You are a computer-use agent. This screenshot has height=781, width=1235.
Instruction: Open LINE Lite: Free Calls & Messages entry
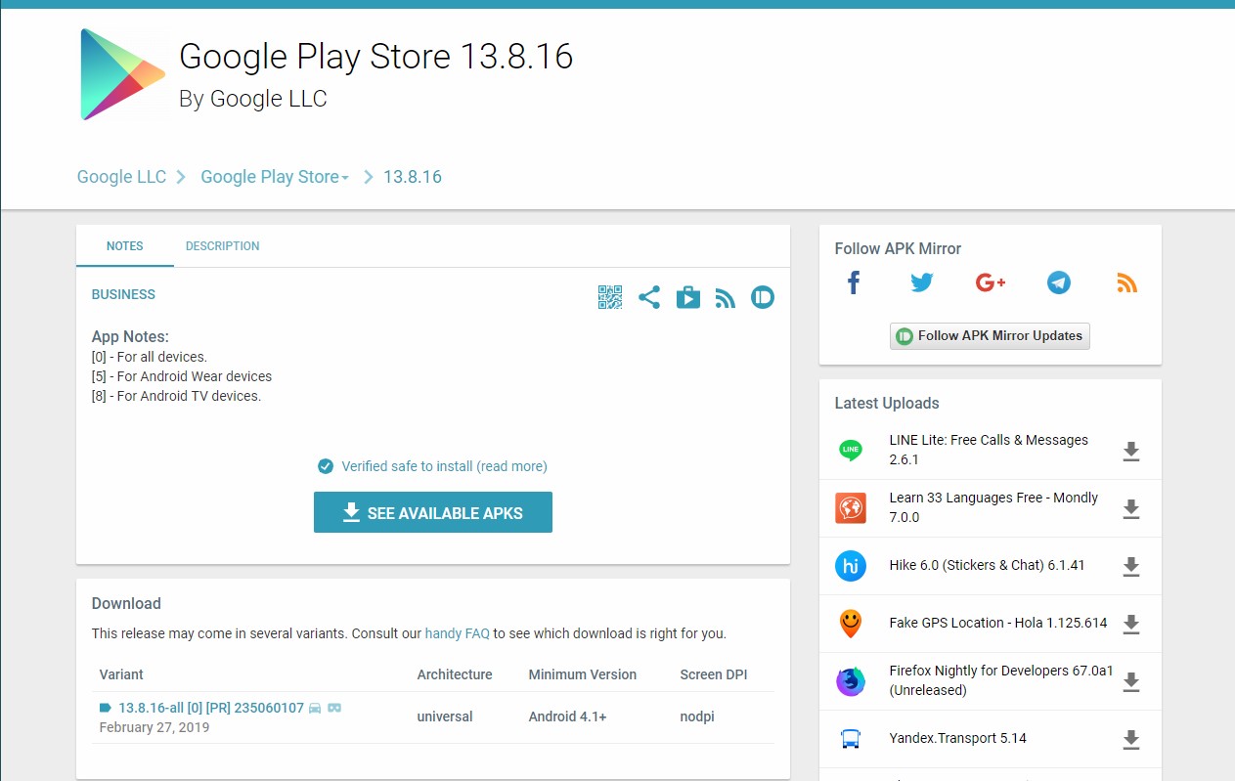(989, 450)
